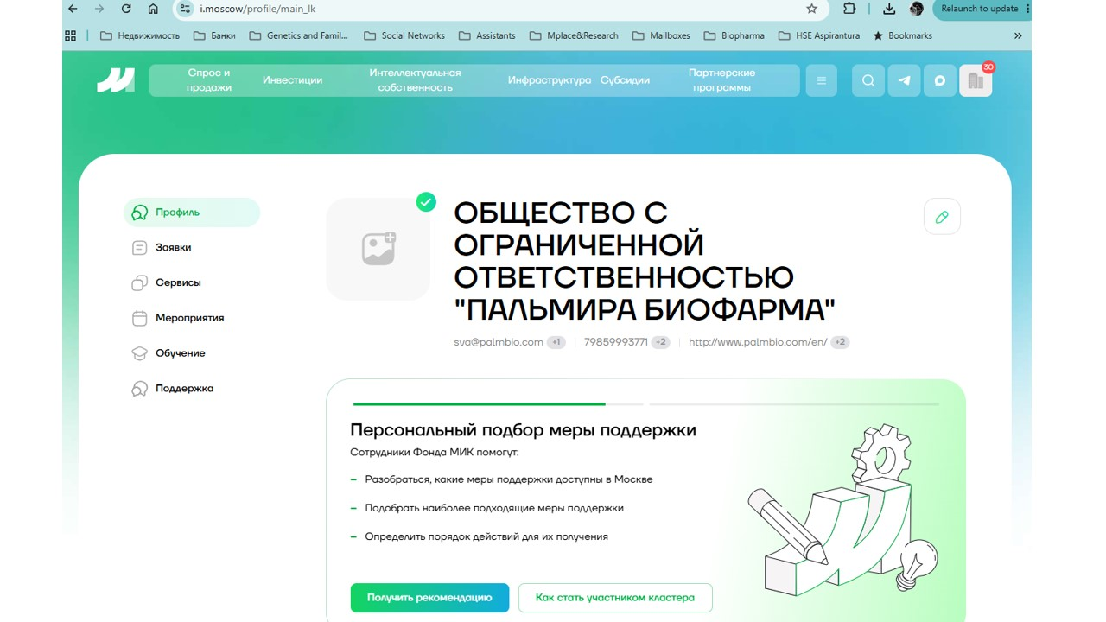Open the chat bubble icon in header
Viewport: 1106px width, 622px height.
coord(940,80)
